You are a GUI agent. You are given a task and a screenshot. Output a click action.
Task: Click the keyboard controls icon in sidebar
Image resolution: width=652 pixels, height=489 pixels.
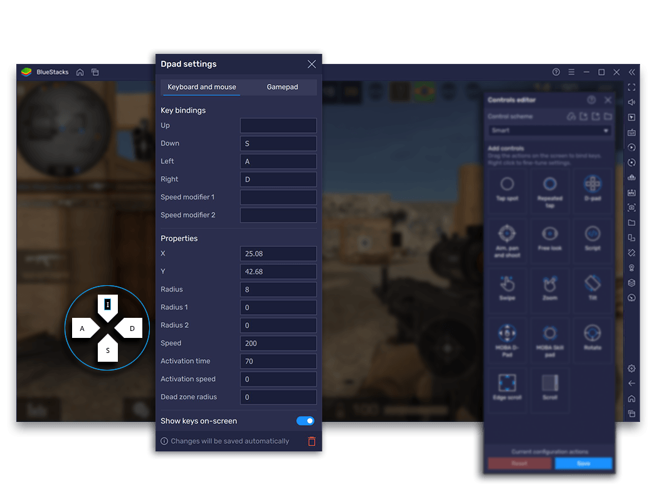point(632,132)
